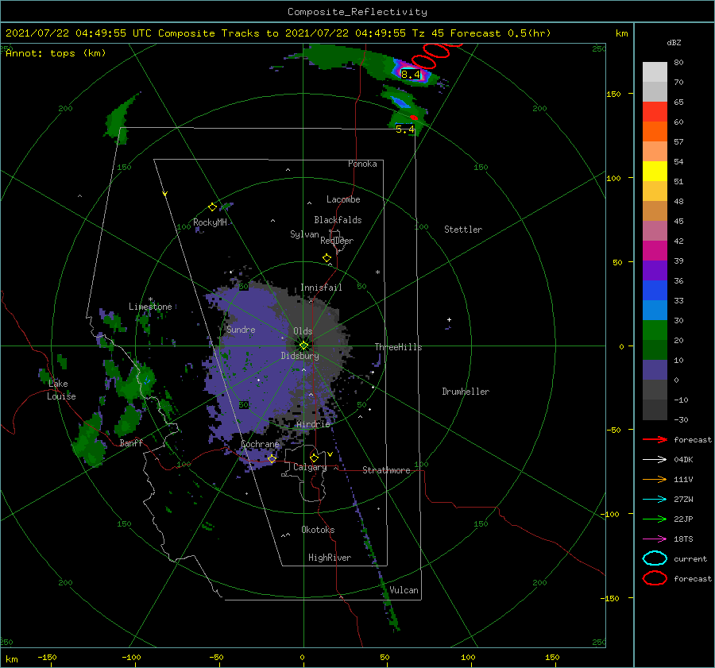Screen dimensions: 715x668
Task: Click the yellow diamond marker near Cochrane
Action: pos(272,458)
